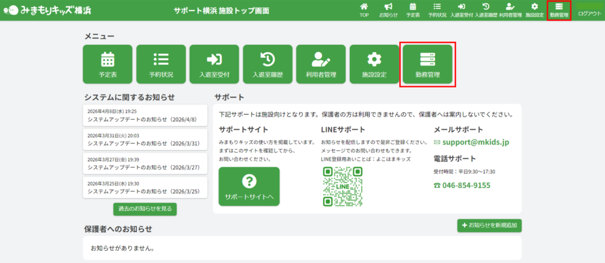Click 過去のお知らせを見る button

[145, 209]
